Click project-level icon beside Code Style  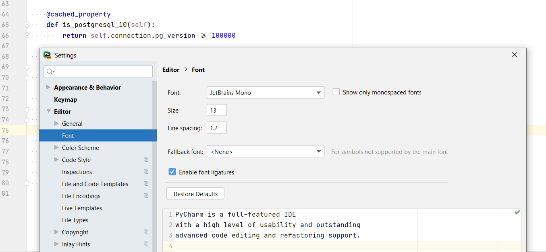point(146,160)
